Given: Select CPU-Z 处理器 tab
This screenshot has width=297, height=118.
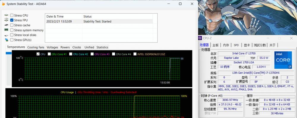Looking at the screenshot, I should 204,45.
